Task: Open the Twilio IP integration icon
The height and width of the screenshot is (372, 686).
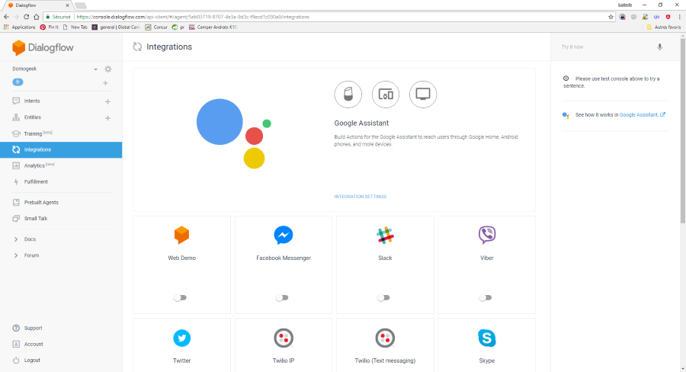Action: (x=284, y=338)
